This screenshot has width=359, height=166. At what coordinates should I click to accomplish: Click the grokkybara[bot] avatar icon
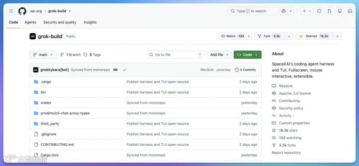(x=36, y=70)
